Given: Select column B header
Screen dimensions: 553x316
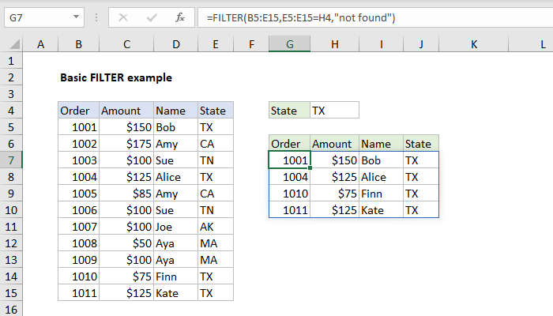Looking at the screenshot, I should pos(79,44).
